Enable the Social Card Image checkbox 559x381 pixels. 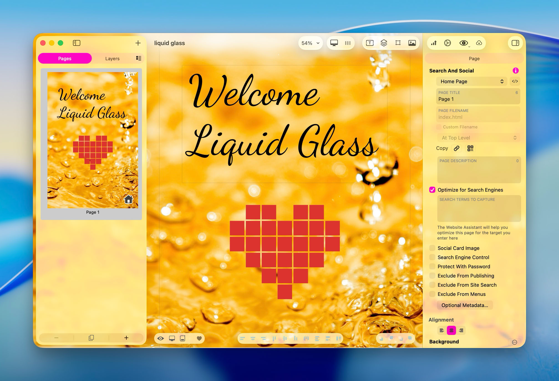click(x=432, y=248)
